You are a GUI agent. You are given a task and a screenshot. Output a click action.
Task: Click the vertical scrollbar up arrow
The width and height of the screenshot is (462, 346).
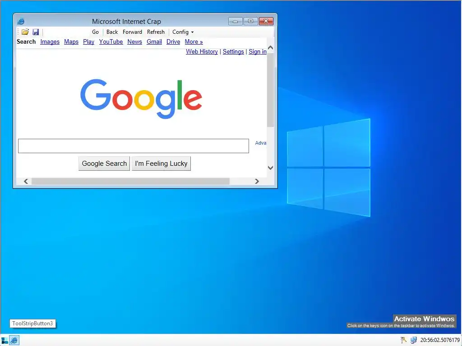tap(271, 48)
